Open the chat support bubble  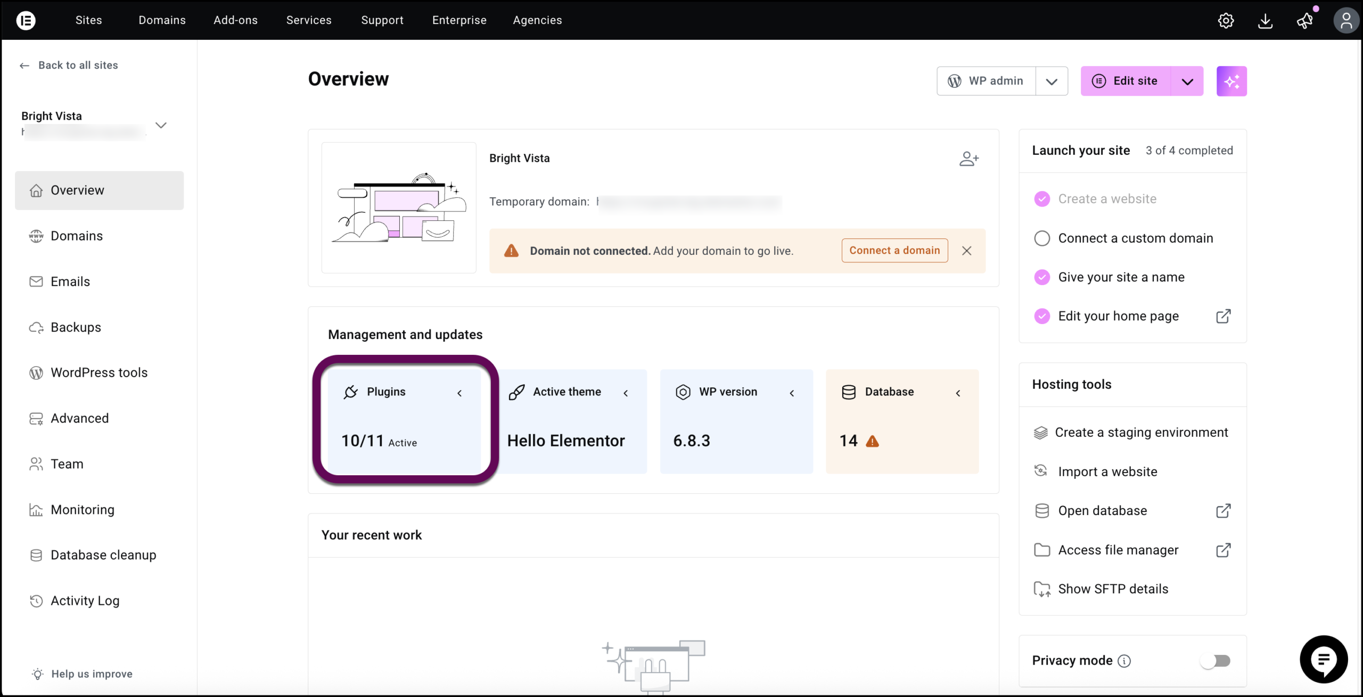[1324, 659]
